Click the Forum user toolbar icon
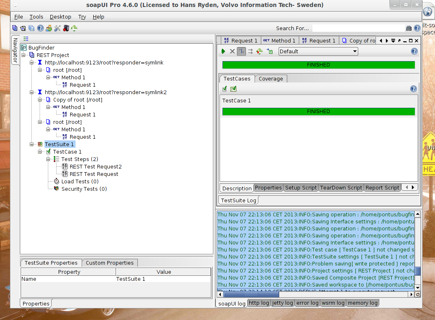 pos(49,28)
